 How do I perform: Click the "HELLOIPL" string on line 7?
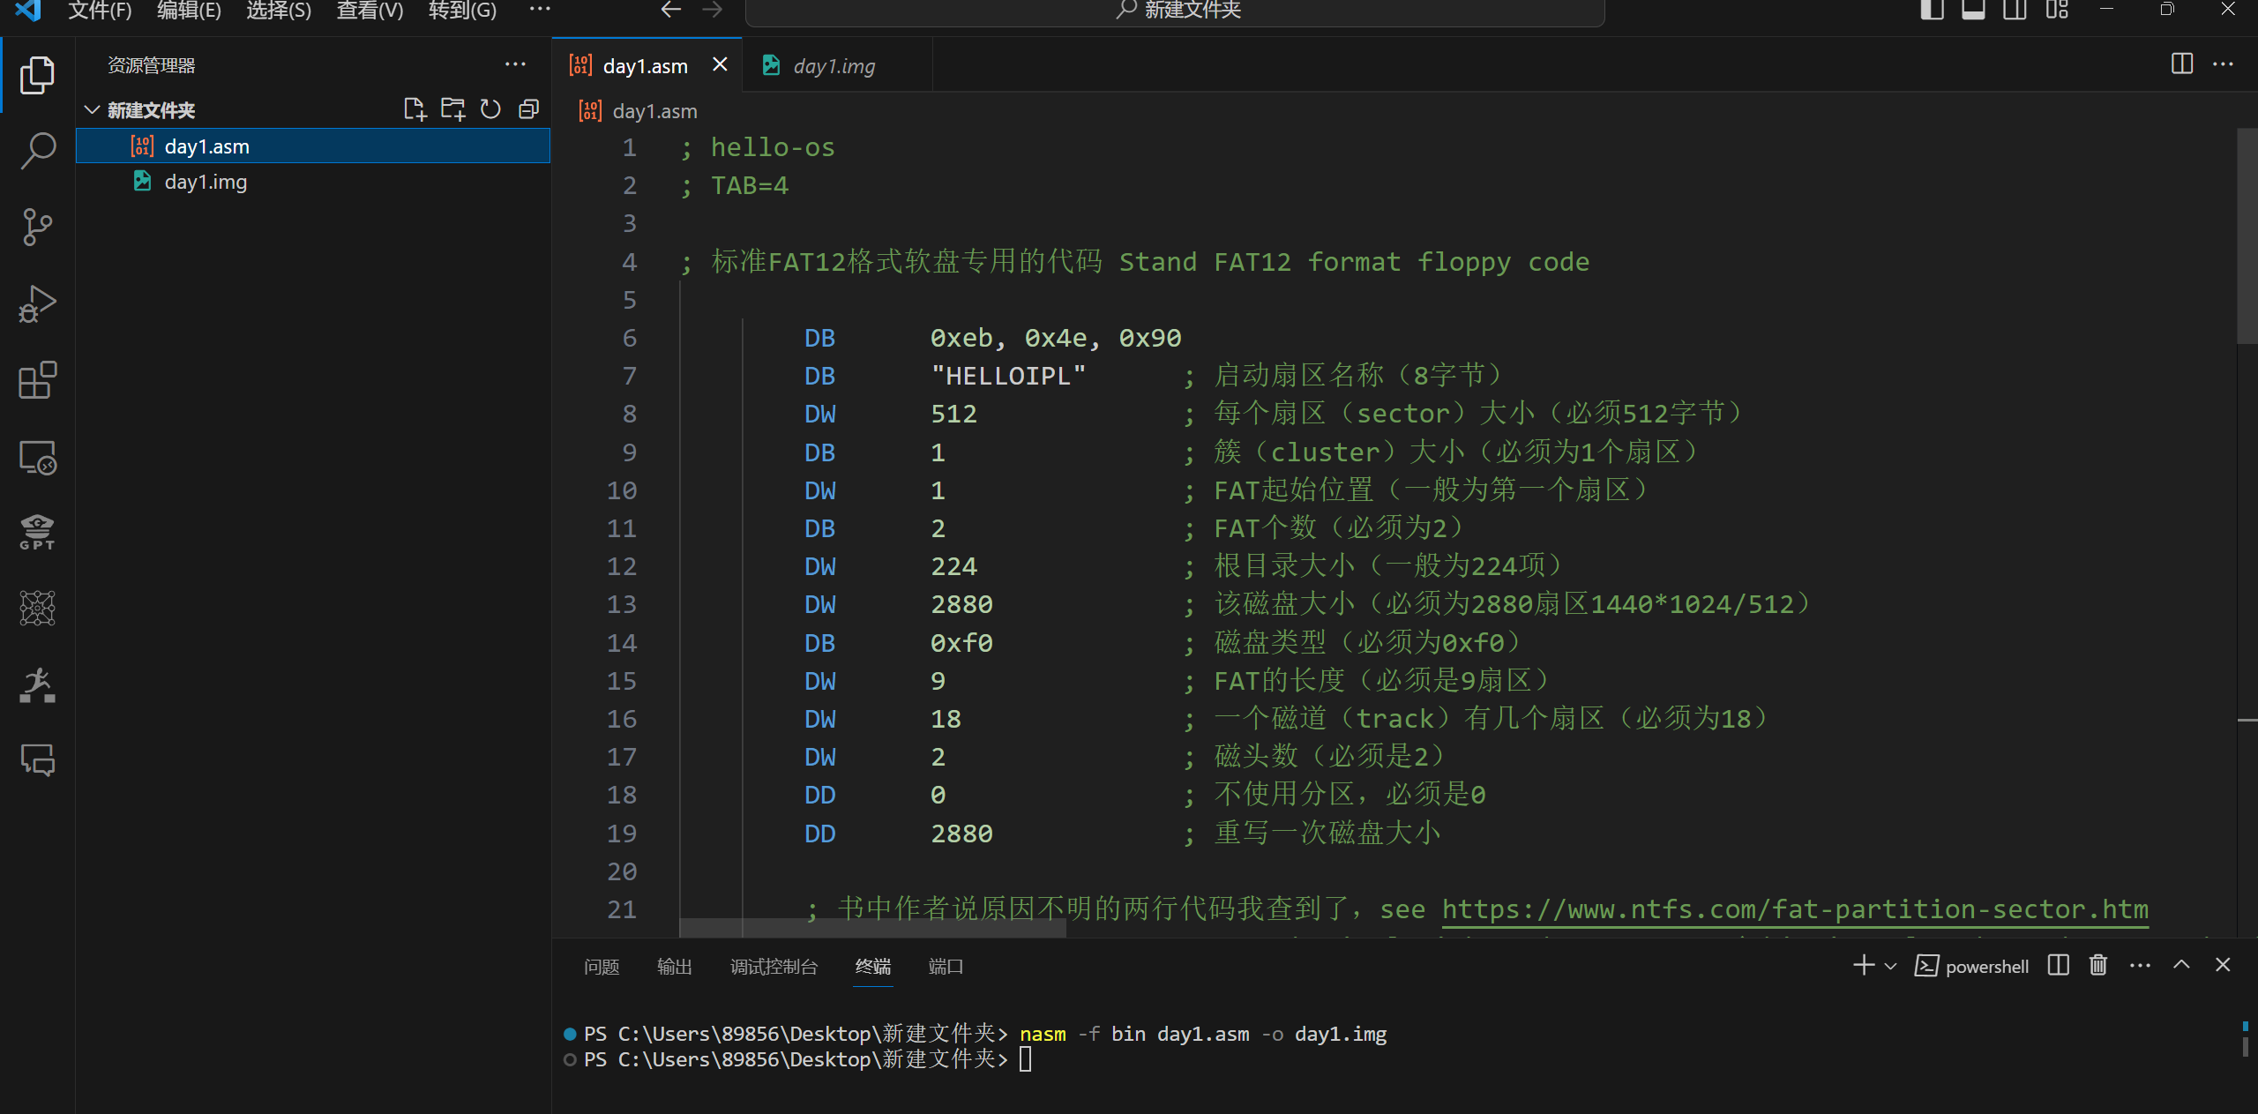pyautogui.click(x=1008, y=376)
